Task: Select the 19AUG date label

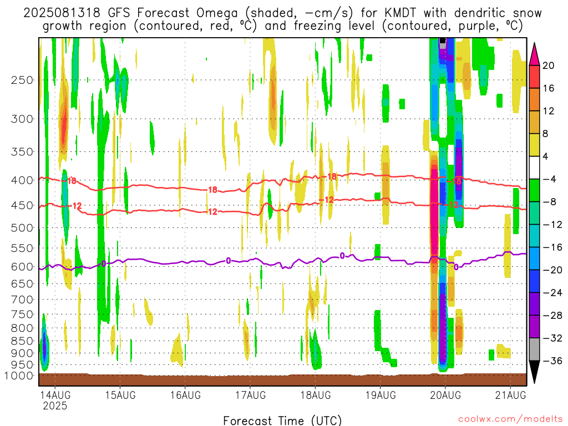Action: [381, 395]
